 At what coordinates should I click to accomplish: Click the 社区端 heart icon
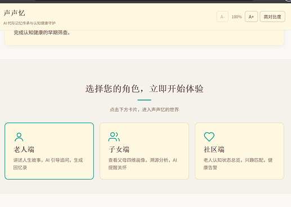pos(209,137)
